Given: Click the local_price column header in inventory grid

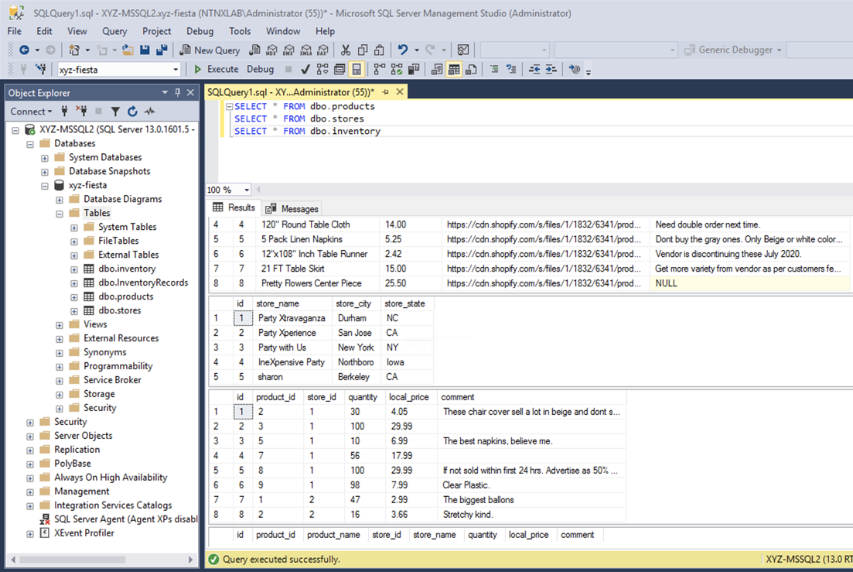Looking at the screenshot, I should coord(409,397).
